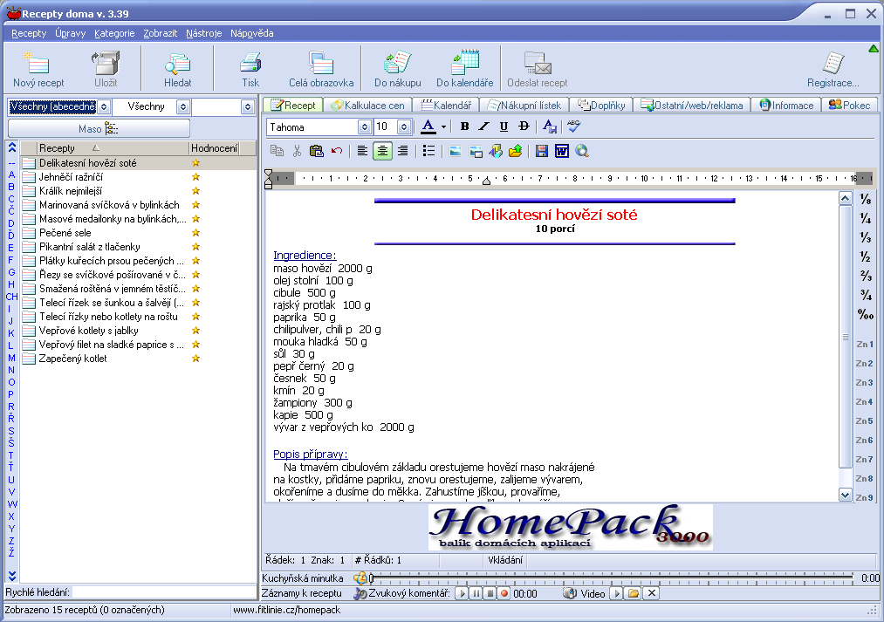Open the Nástroje menu
Screen dimensions: 884x622
pyautogui.click(x=204, y=33)
